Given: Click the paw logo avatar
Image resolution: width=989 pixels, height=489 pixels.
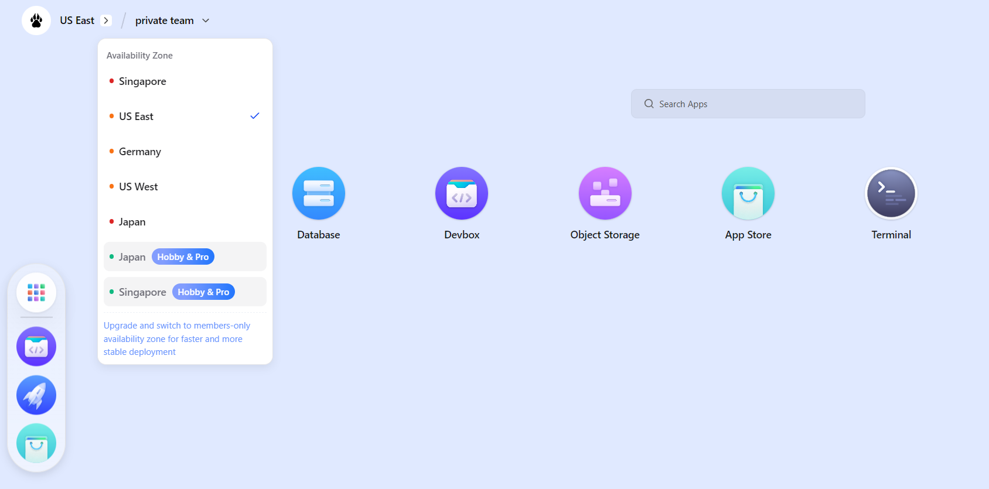Looking at the screenshot, I should [x=36, y=20].
